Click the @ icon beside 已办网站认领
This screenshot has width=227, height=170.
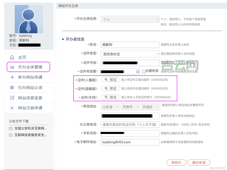[x=12, y=87]
